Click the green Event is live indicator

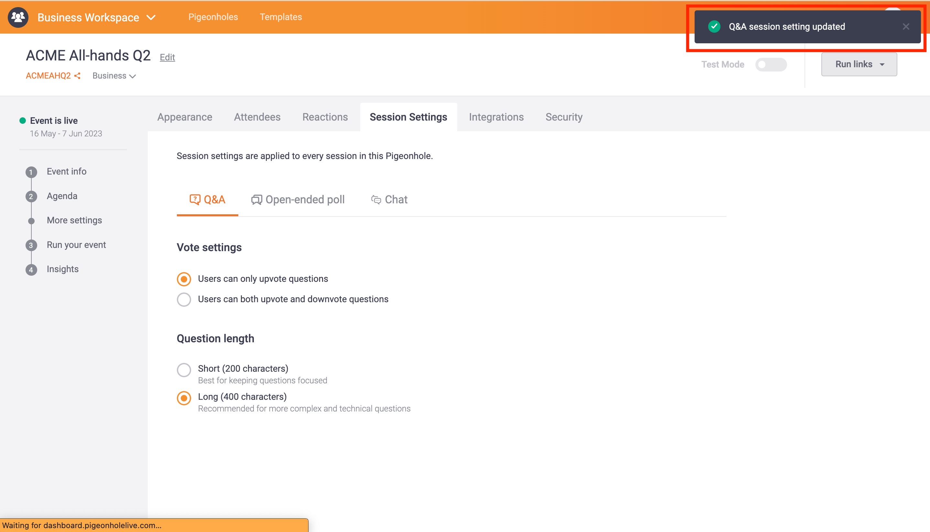coord(22,121)
